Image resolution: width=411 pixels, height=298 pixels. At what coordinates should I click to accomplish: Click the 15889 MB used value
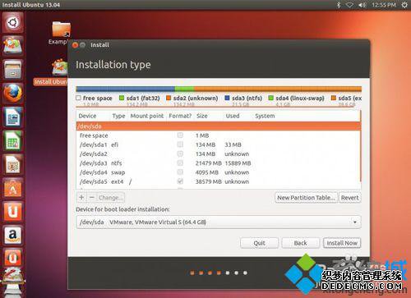click(x=238, y=163)
